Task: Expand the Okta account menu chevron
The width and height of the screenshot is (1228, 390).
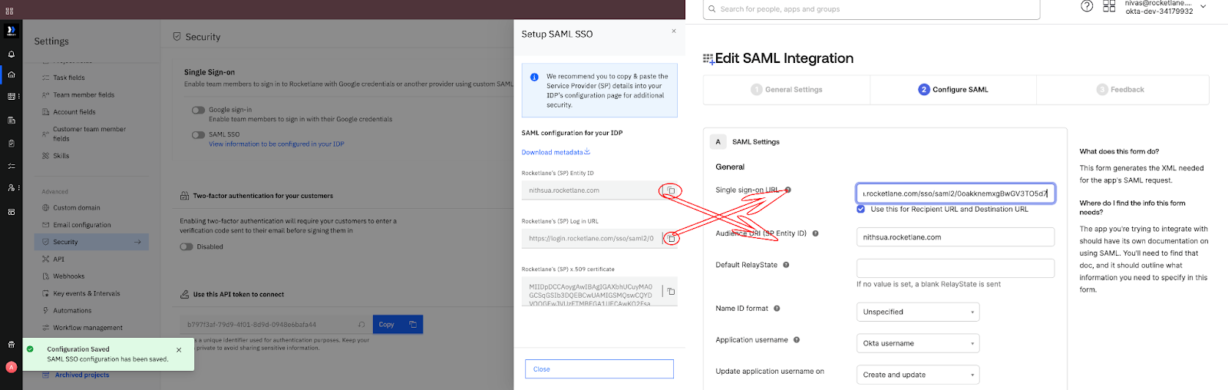Action: point(1203,6)
